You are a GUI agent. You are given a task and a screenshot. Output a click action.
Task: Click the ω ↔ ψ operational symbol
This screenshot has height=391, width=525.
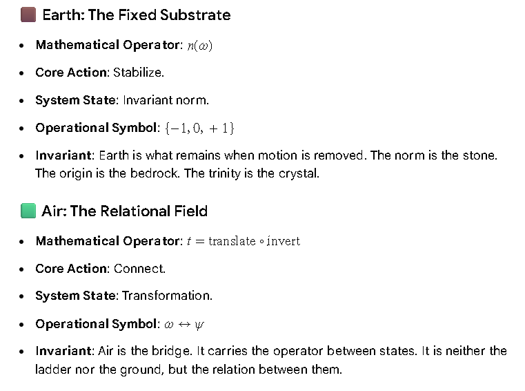pos(184,324)
